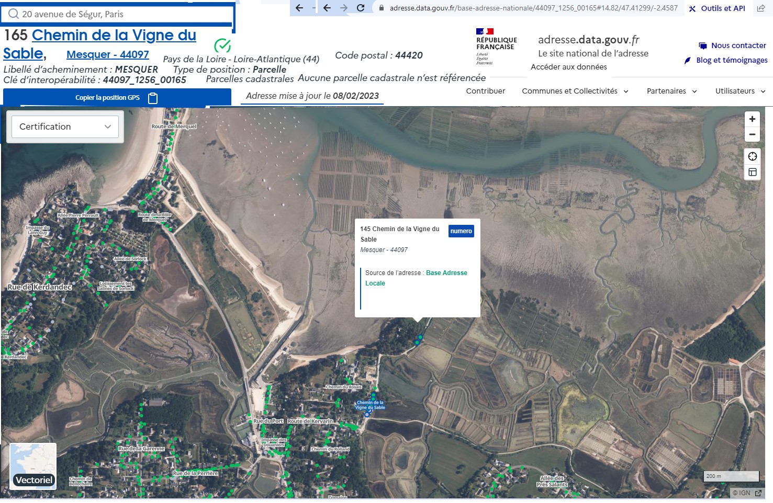The width and height of the screenshot is (773, 503).
Task: Click the Allée Pierre Perrault map label
Action: click(78, 215)
